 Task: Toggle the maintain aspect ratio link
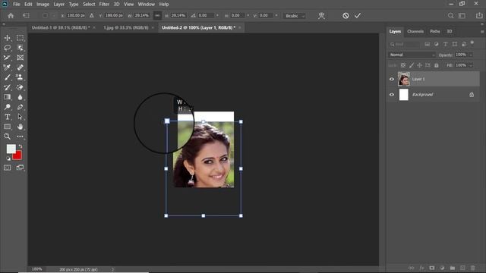click(x=157, y=15)
